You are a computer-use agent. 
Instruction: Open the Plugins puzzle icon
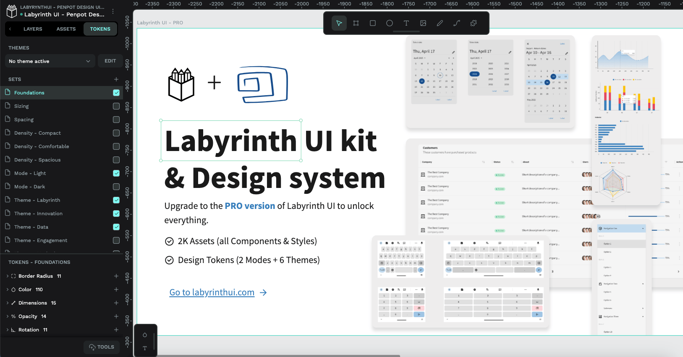click(x=474, y=23)
